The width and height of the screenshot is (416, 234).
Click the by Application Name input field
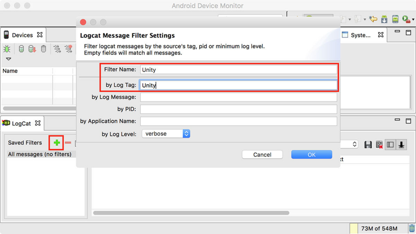click(238, 121)
